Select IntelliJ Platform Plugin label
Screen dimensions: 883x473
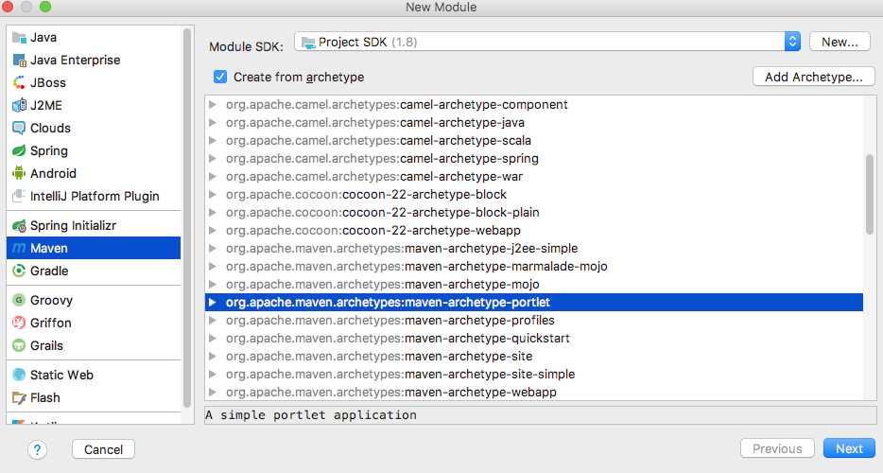pyautogui.click(x=95, y=196)
